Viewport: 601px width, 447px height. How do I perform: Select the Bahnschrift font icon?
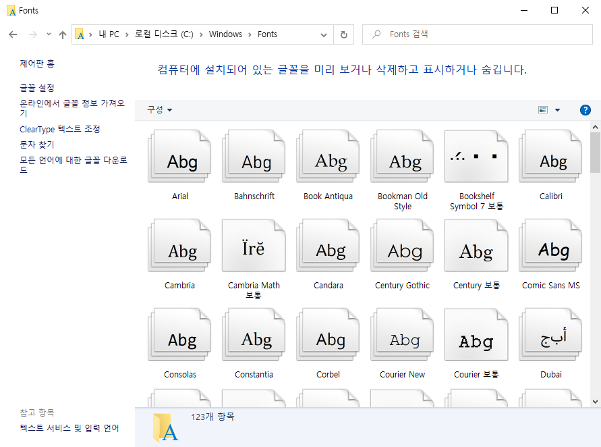254,156
